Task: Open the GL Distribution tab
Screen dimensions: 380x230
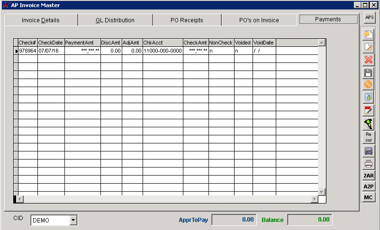Action: click(115, 20)
